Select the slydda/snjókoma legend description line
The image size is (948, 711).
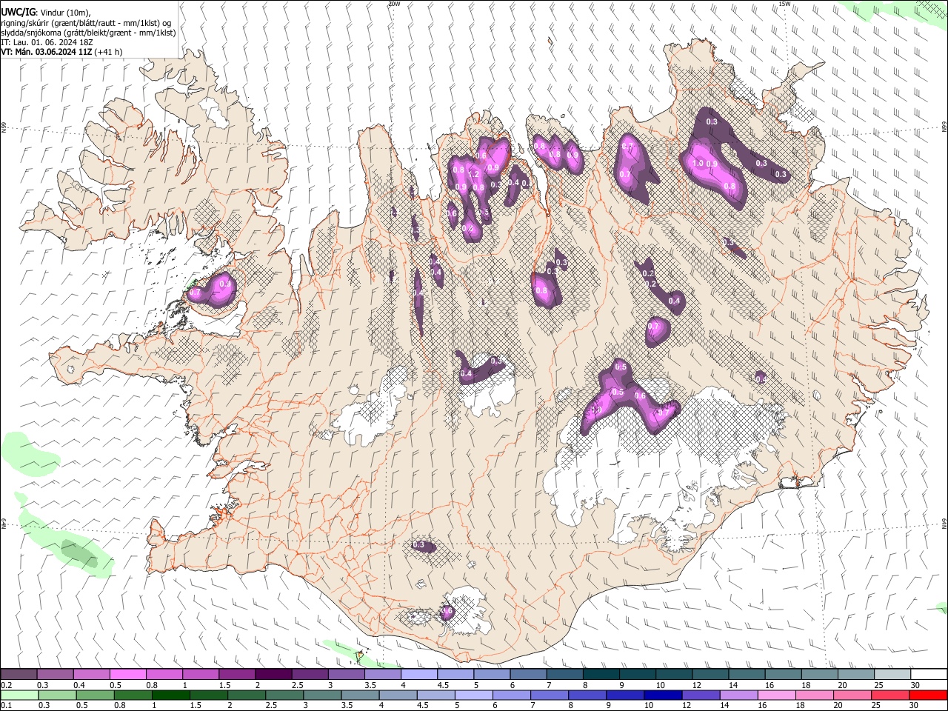[x=88, y=33]
